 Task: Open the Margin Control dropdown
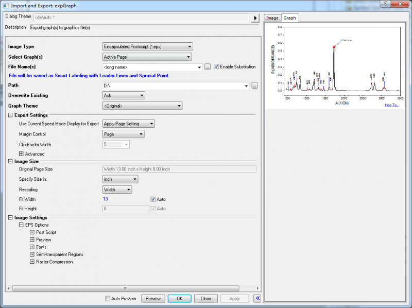124,134
